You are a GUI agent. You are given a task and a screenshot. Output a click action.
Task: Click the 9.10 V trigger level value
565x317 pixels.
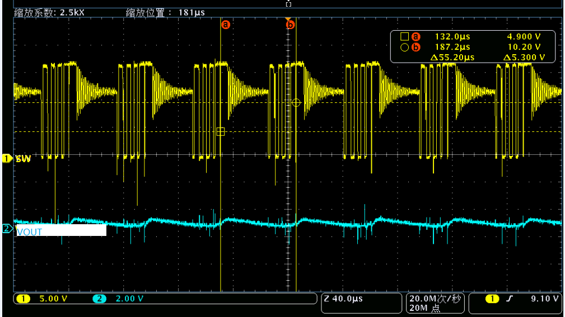point(544,299)
